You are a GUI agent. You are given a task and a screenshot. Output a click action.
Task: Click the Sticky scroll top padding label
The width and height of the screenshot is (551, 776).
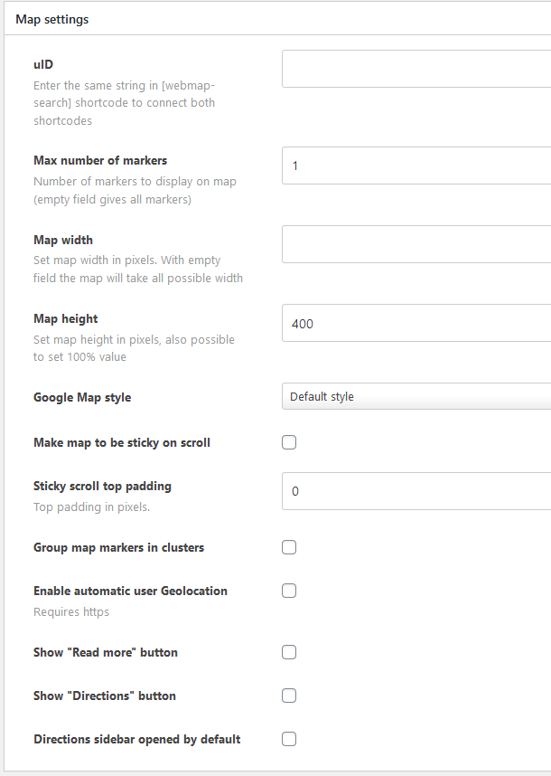[x=102, y=486]
